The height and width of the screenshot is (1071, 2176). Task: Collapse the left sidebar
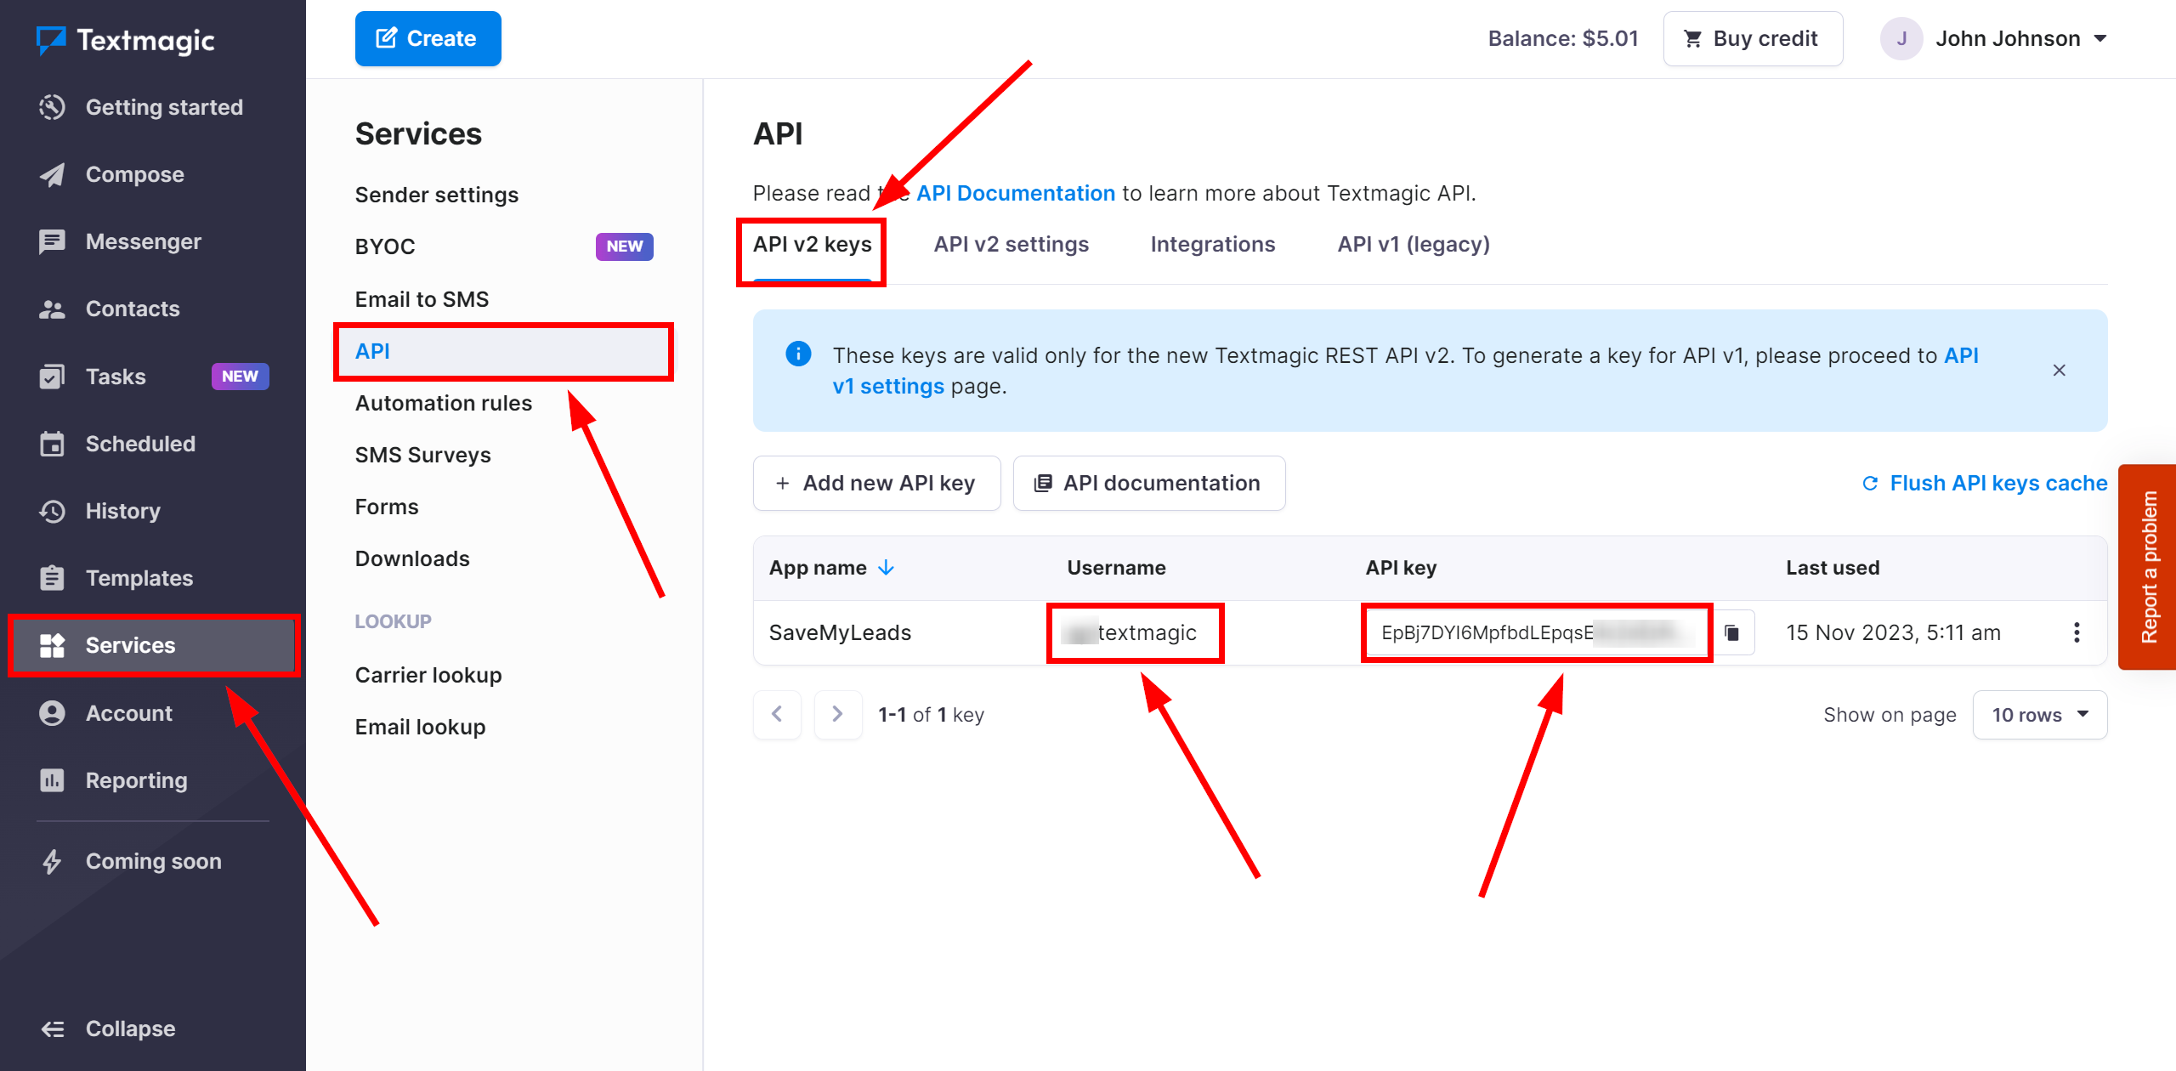click(108, 1028)
